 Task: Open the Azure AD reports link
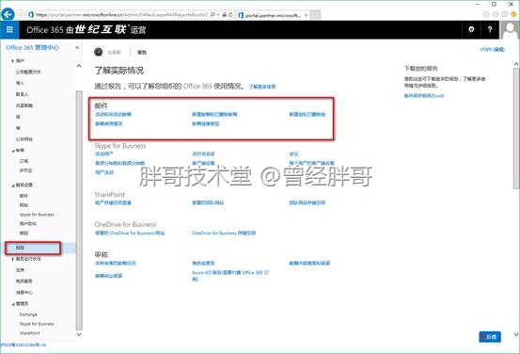point(230,275)
